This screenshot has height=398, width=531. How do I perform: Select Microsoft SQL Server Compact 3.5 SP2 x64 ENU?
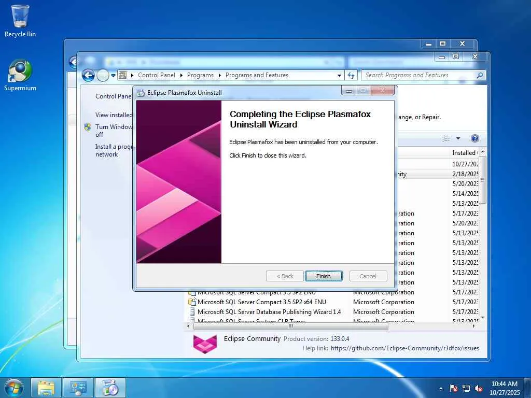[262, 302]
